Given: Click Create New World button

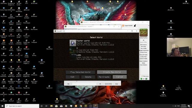Looking at the screenshot, I should [112, 72].
